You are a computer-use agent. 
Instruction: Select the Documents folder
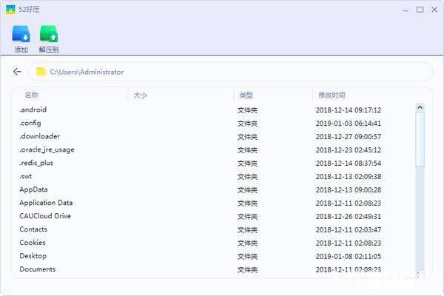tap(38, 269)
